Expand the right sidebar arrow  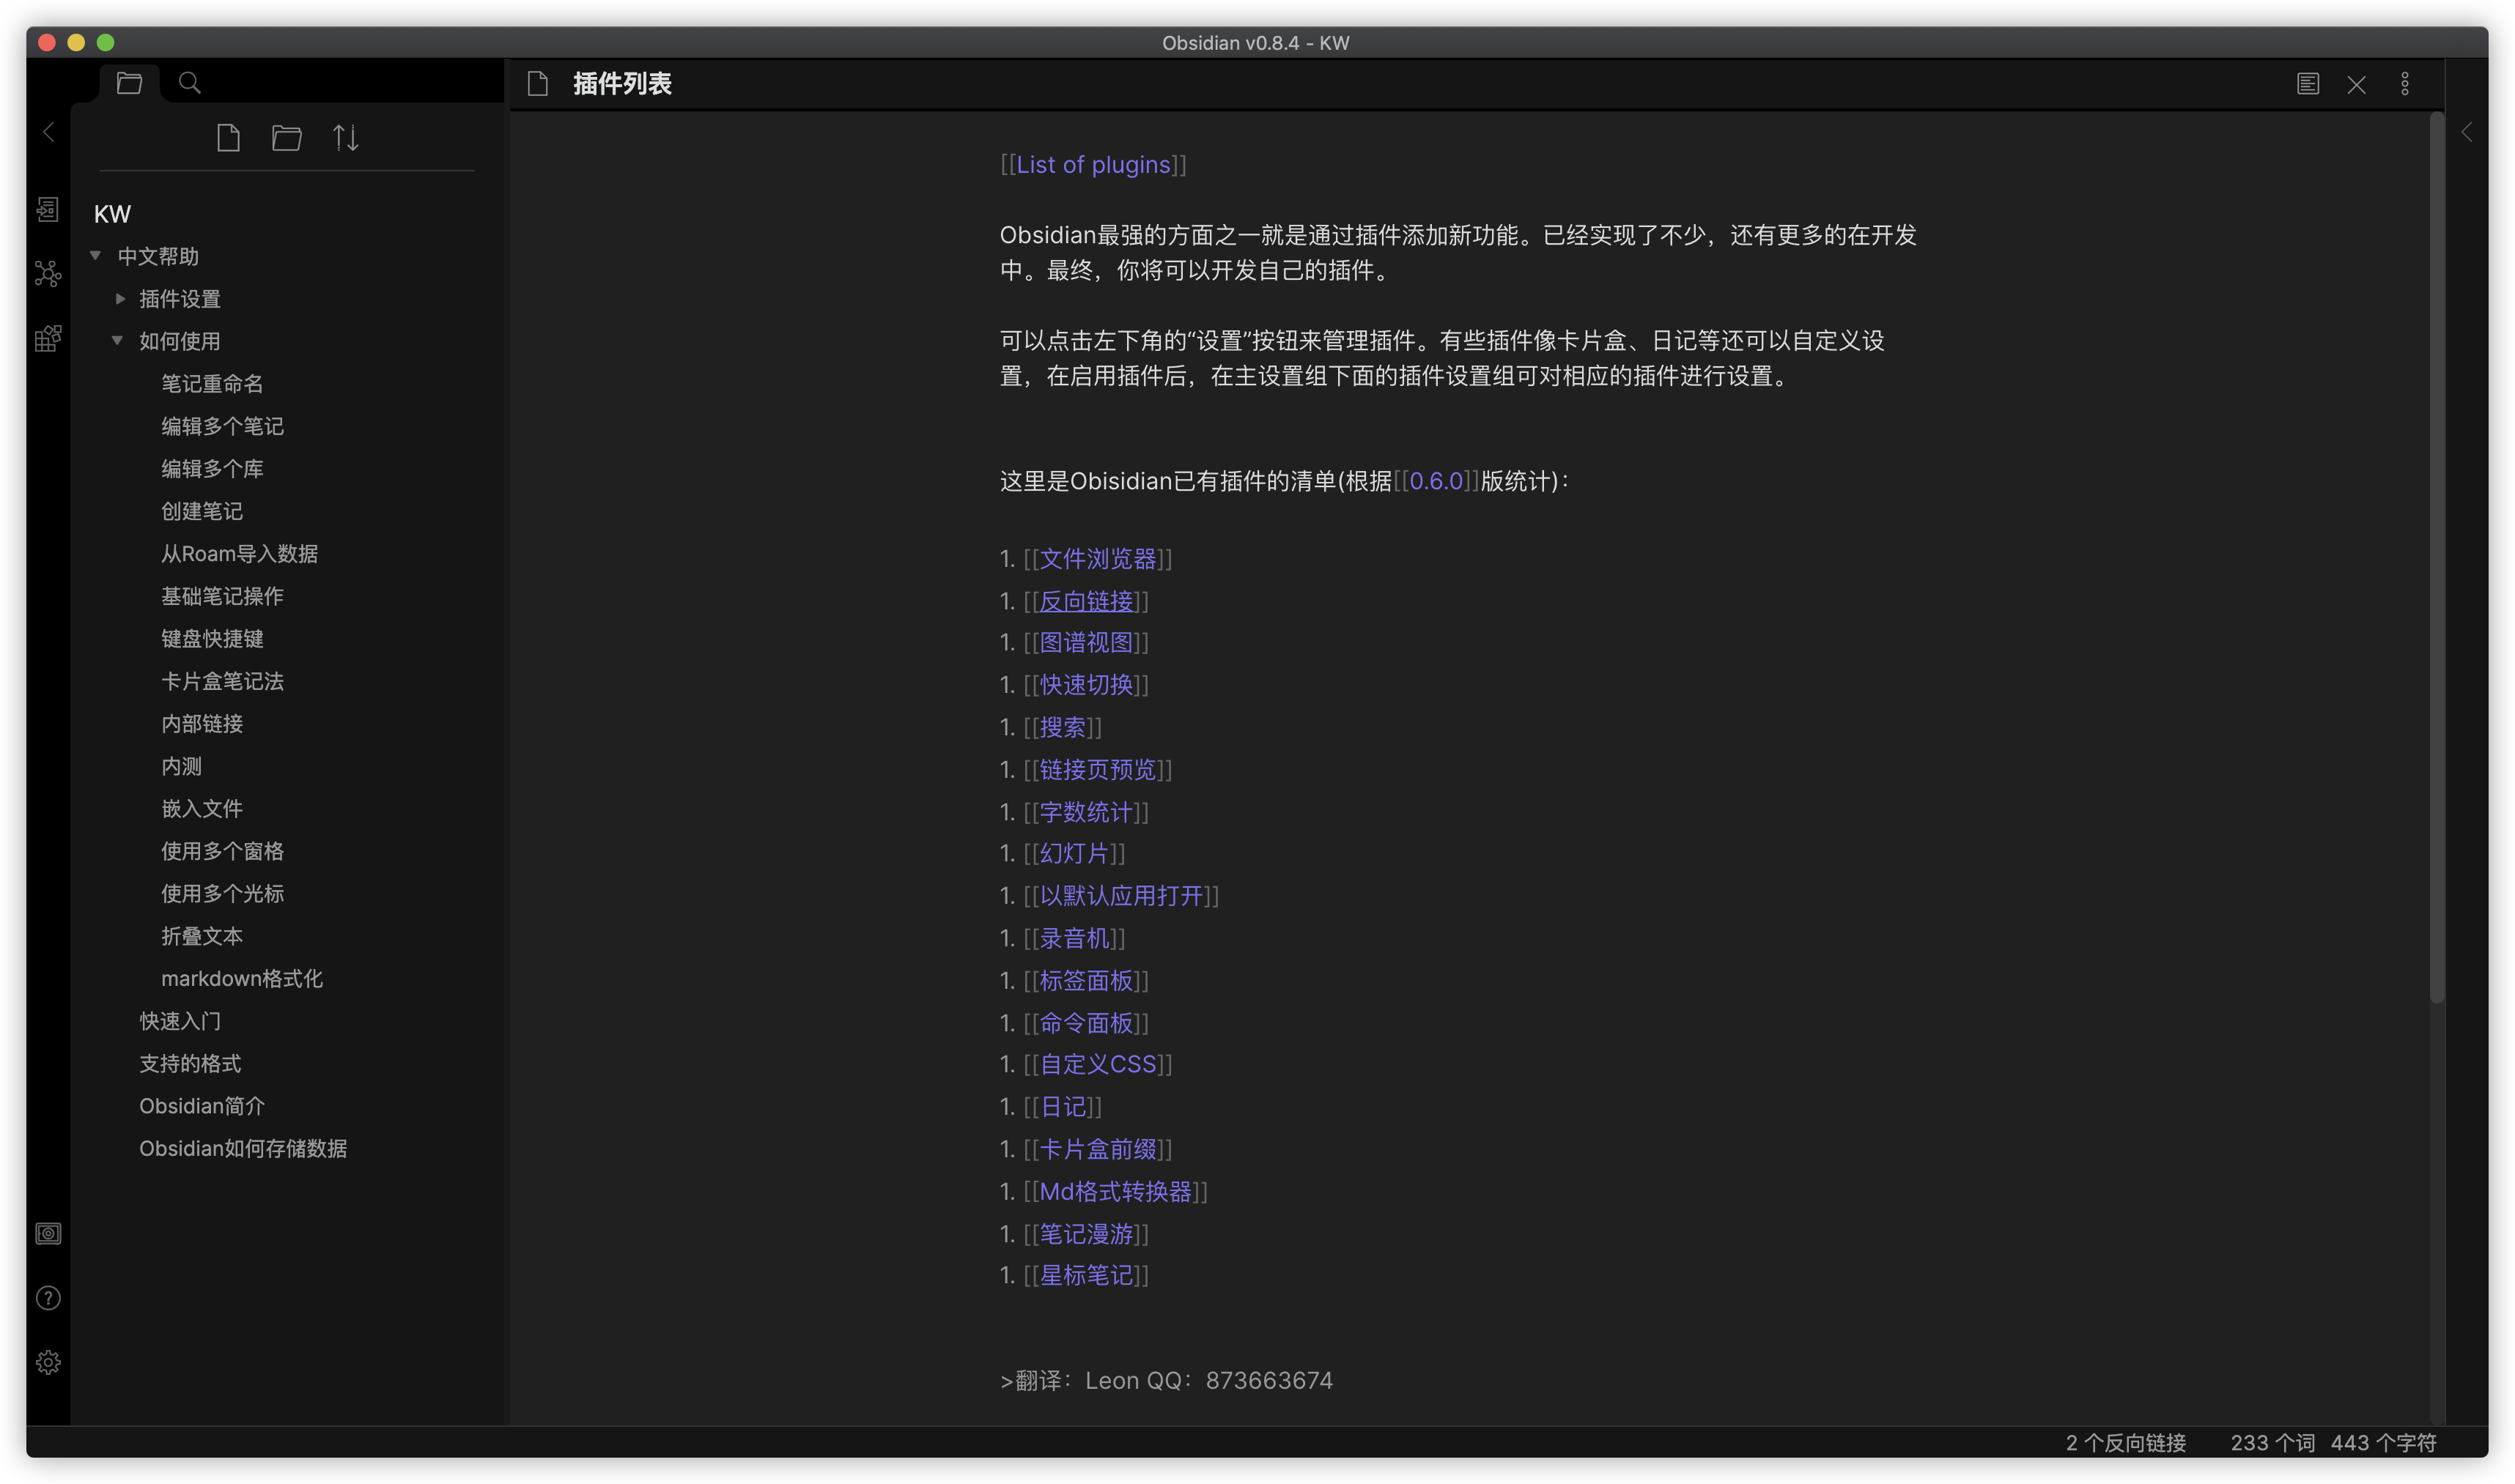(x=2467, y=132)
